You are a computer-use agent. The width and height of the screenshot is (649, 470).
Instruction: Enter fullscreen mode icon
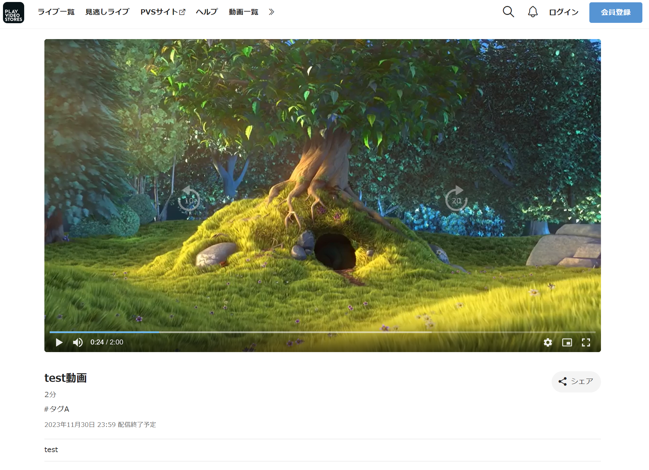586,342
